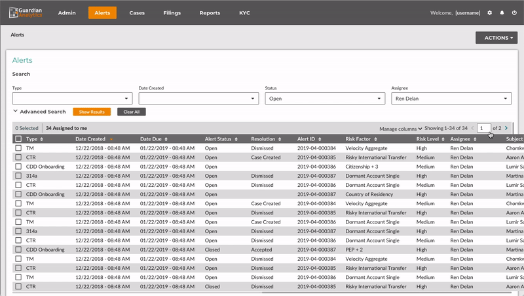
Task: Open the Status dropdown showing Open
Action: click(x=325, y=98)
